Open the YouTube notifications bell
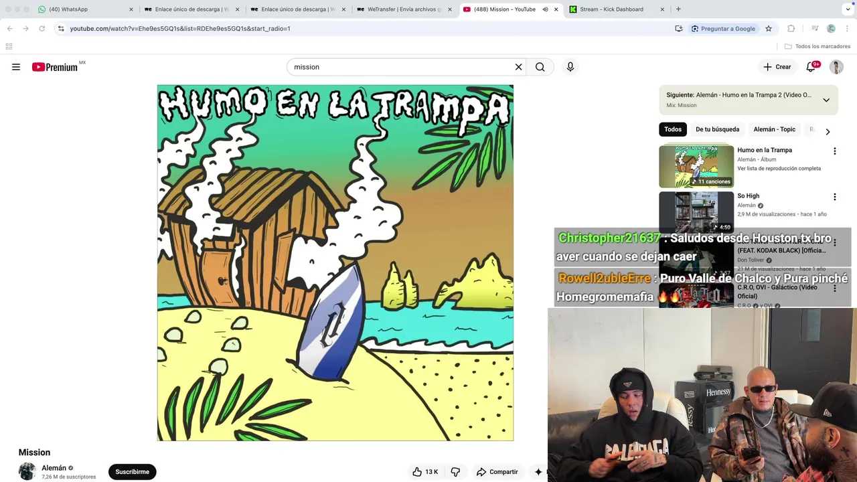 [811, 67]
